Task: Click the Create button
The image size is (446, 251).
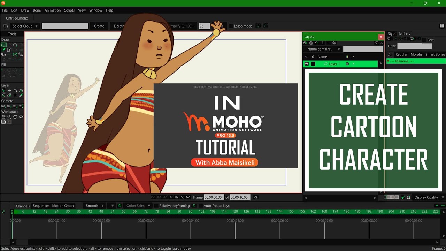Action: pos(99,26)
